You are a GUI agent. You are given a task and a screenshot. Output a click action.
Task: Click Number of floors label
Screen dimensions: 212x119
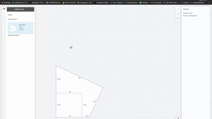(x=188, y=13)
